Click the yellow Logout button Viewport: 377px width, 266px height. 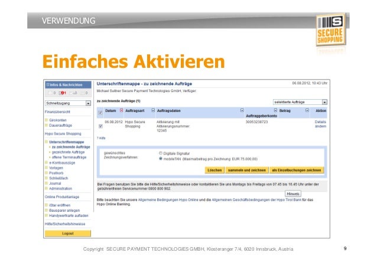pos(68,234)
